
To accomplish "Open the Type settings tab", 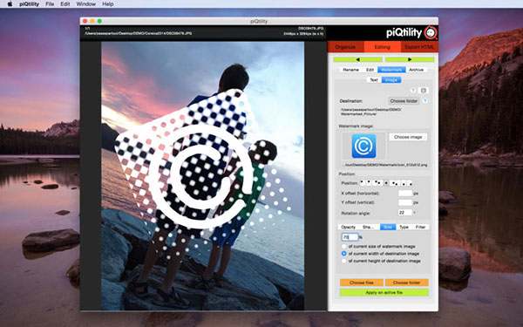I will [x=404, y=227].
